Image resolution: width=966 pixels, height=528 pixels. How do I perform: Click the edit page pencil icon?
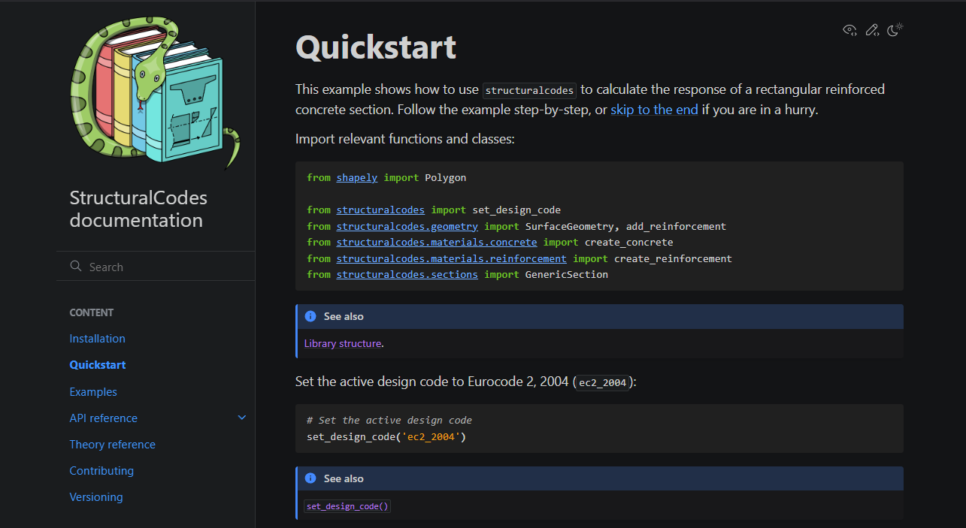coord(872,30)
